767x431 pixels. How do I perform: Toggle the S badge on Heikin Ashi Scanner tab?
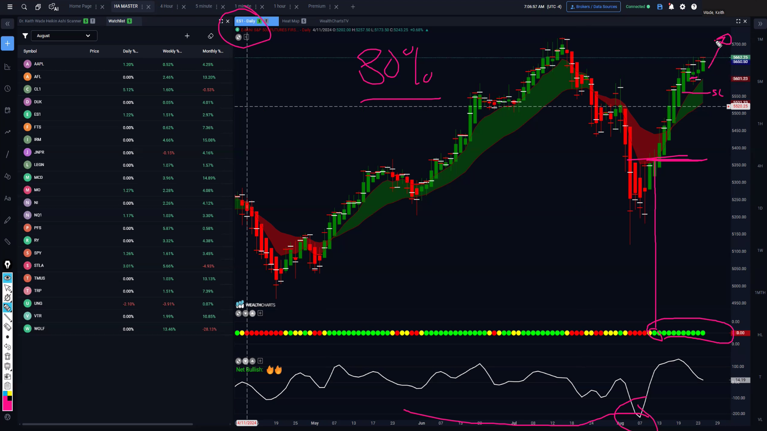point(86,21)
